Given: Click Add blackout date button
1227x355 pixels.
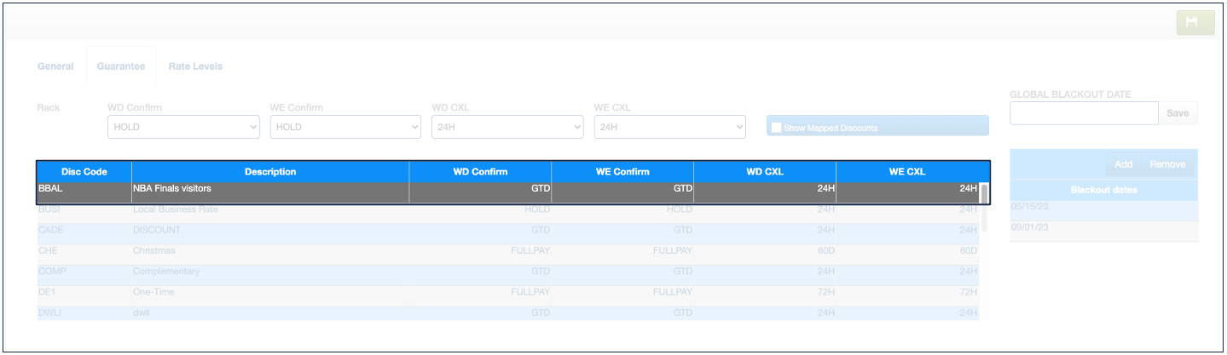Looking at the screenshot, I should 1123,164.
